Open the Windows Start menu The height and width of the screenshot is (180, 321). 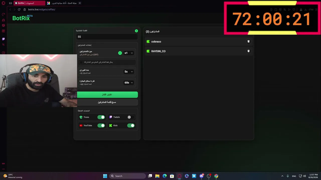point(105,176)
